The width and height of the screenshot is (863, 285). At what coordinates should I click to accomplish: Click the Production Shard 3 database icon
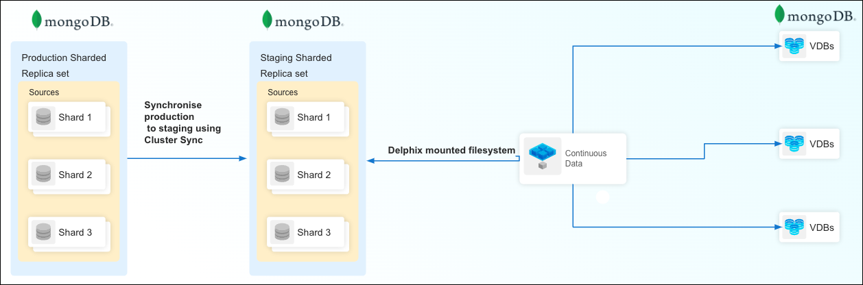tap(43, 233)
